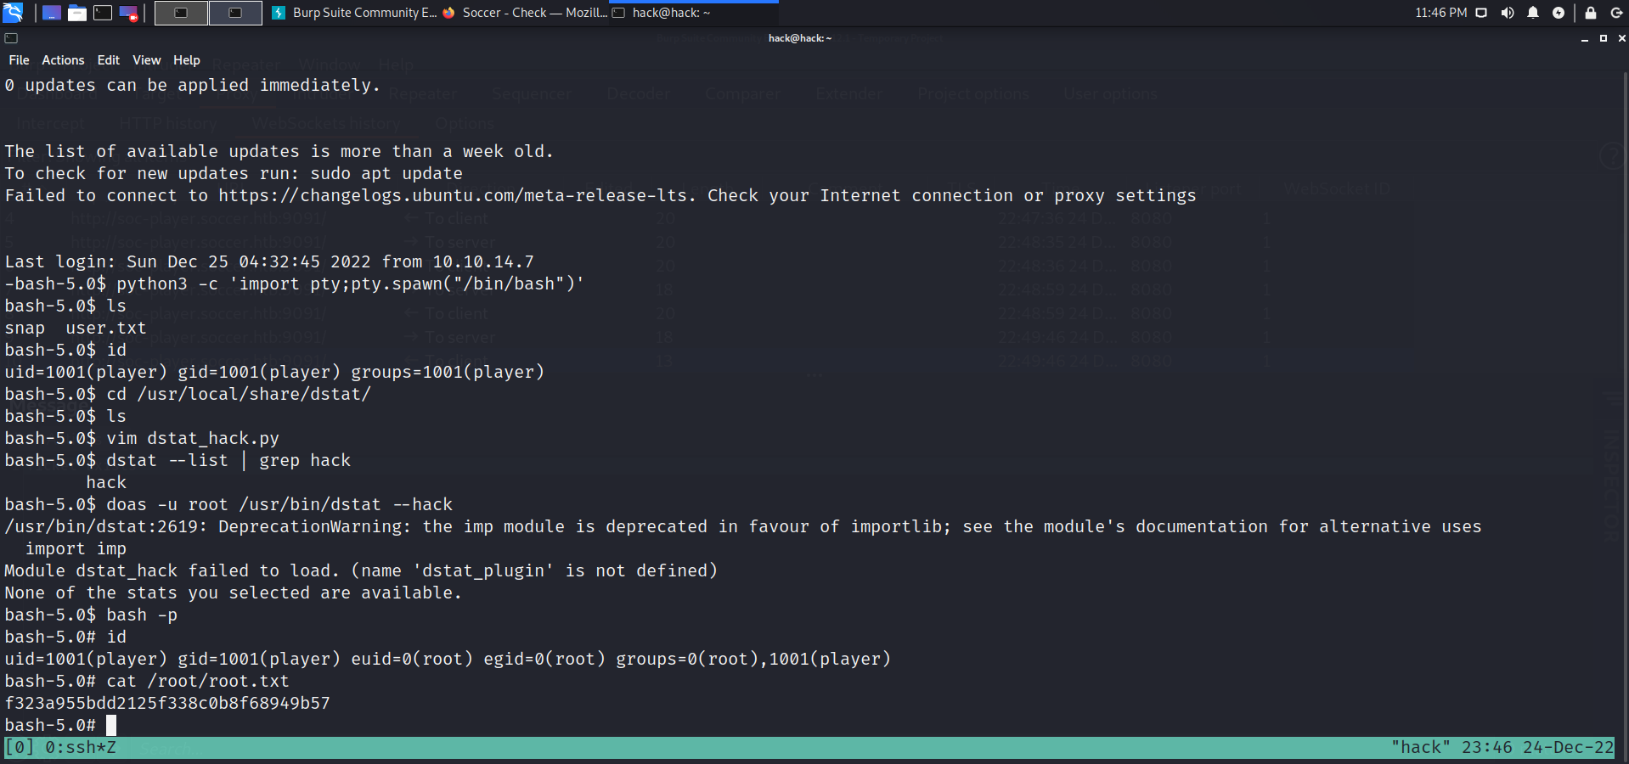The image size is (1629, 764).
Task: Click the 'cat /root/root.txt' command line
Action: (x=147, y=681)
